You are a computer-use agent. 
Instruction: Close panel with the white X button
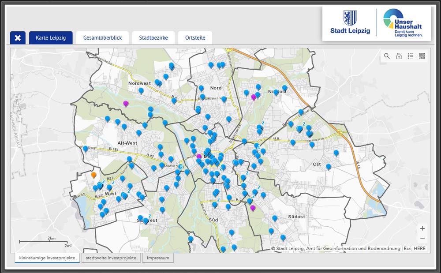coord(18,38)
